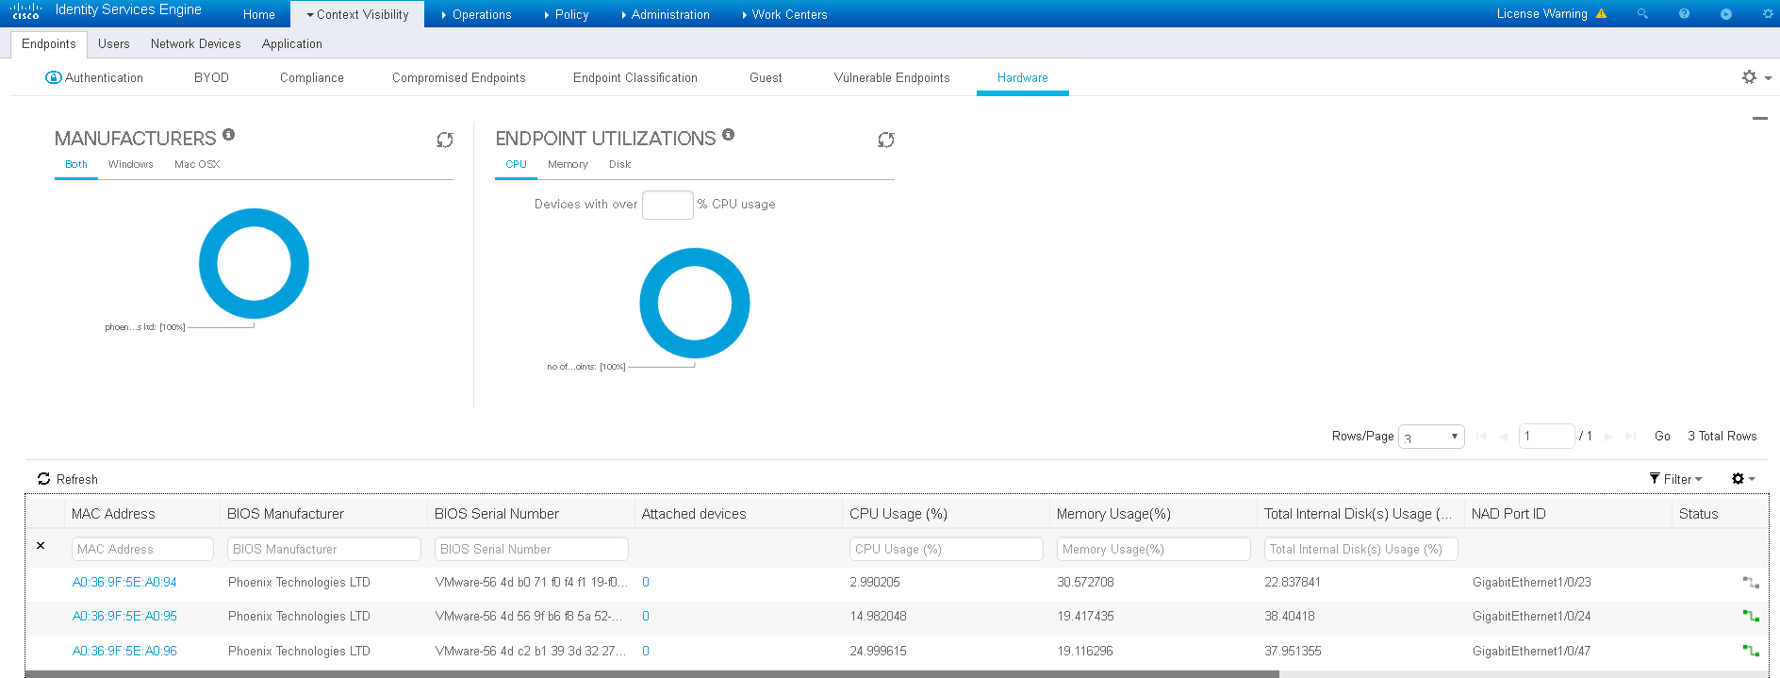Open the Endpoint Classification tab
This screenshot has width=1780, height=678.
tap(635, 77)
